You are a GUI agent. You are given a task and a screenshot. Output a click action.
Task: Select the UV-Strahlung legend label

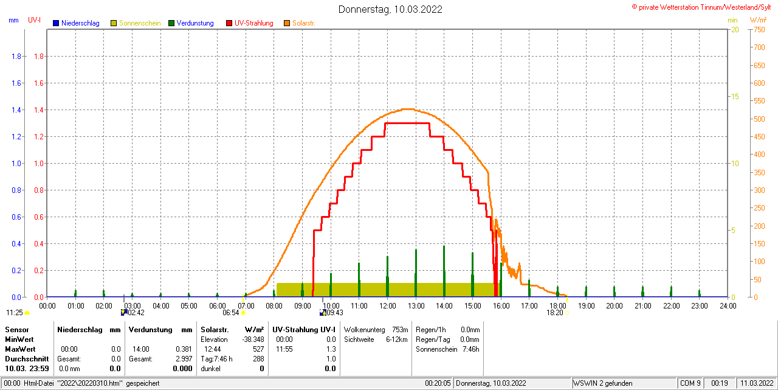coord(254,23)
